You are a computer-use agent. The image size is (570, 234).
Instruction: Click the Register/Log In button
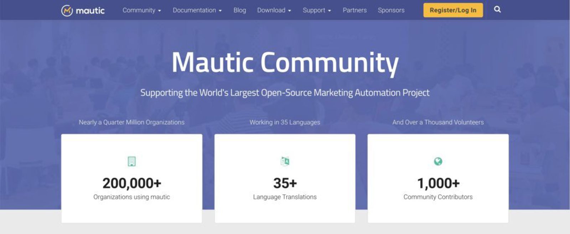pyautogui.click(x=453, y=10)
